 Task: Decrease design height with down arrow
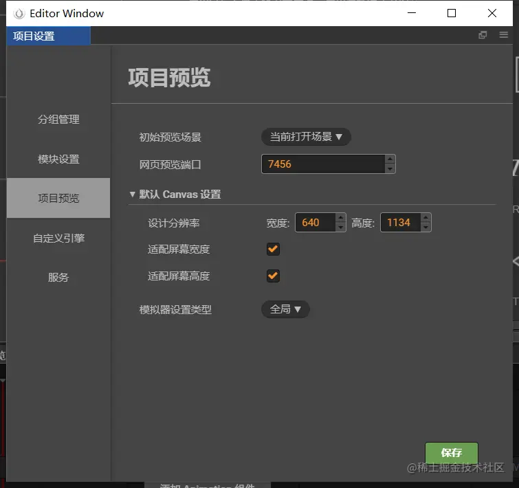tap(426, 228)
